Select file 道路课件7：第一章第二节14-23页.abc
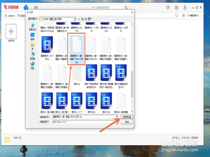 pos(77,49)
